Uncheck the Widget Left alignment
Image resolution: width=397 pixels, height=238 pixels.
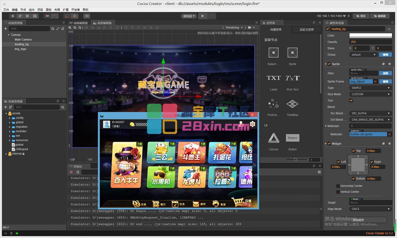[338, 162]
